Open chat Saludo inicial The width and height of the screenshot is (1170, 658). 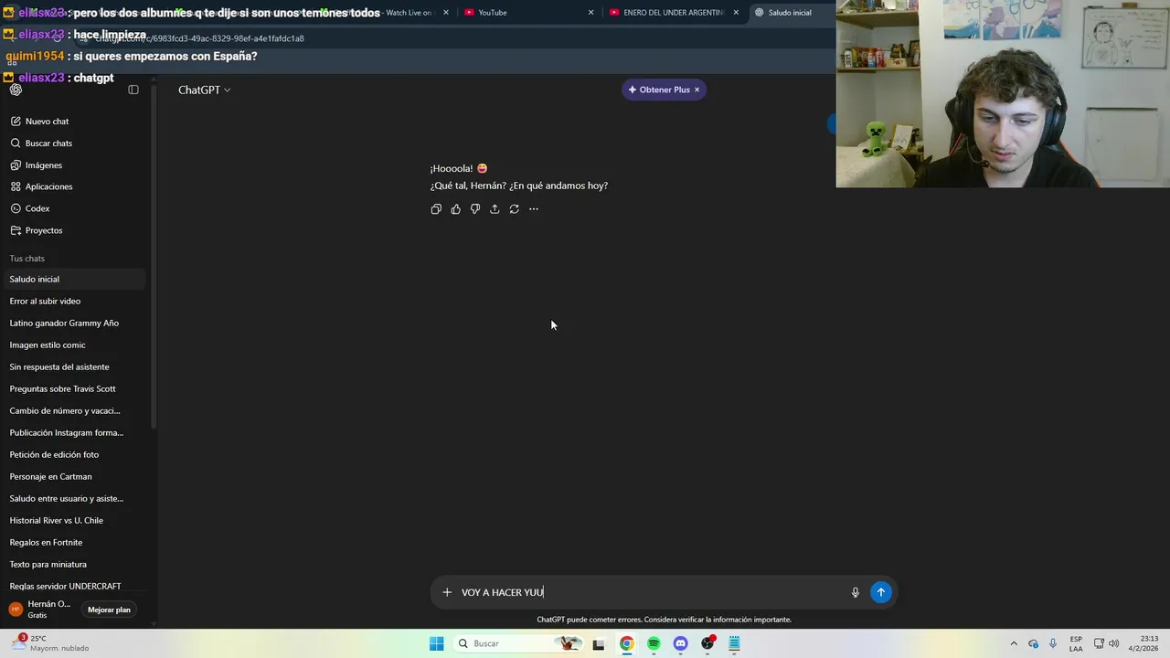[73, 279]
